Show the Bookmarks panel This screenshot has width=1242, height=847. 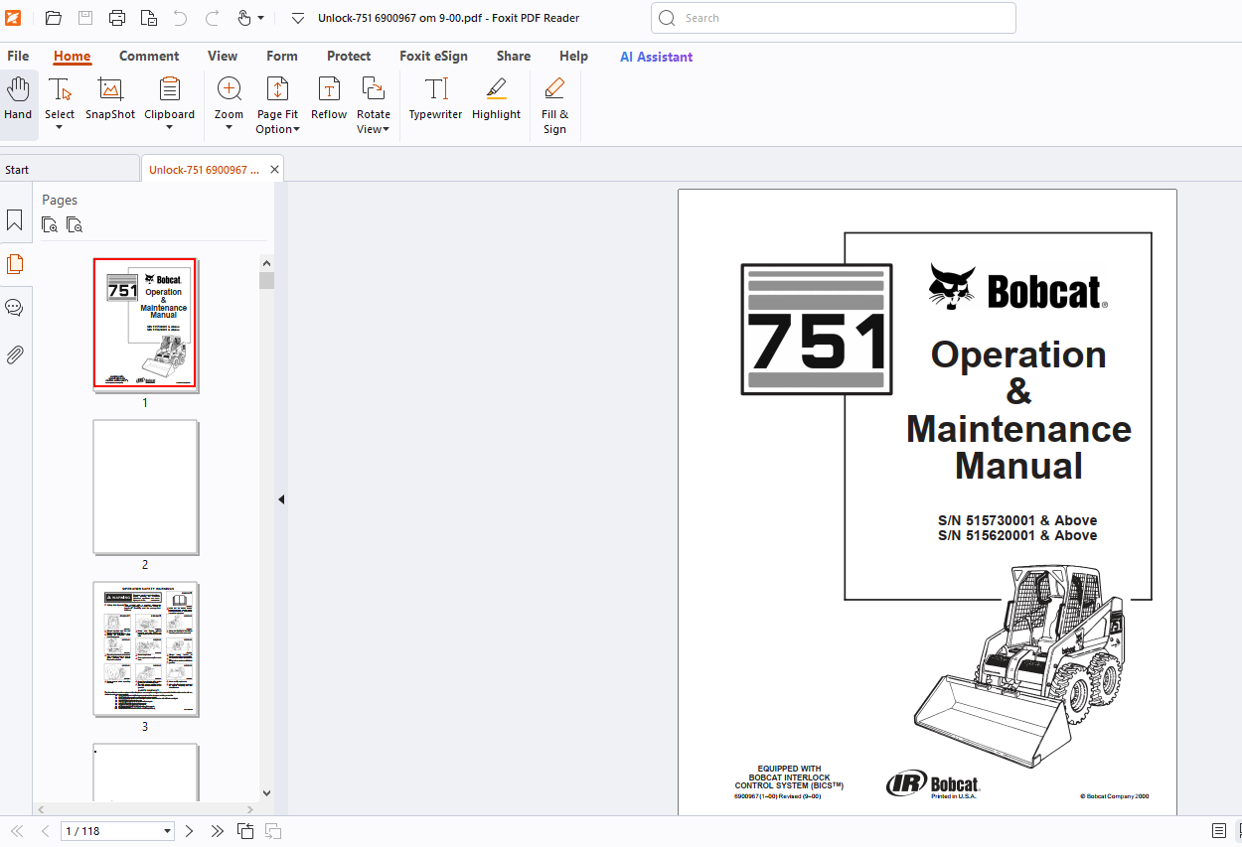15,220
